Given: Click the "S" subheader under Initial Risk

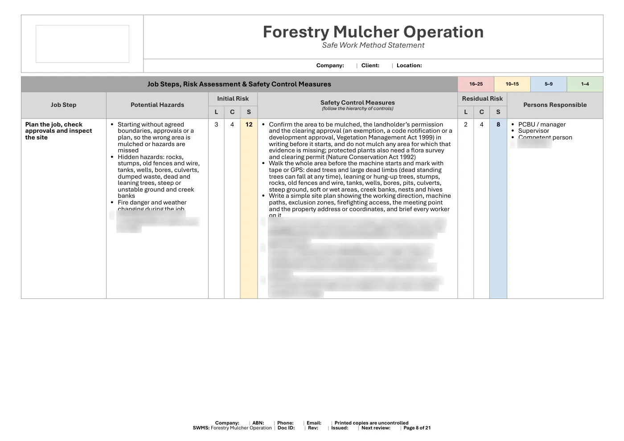Looking at the screenshot, I should pyautogui.click(x=249, y=112).
